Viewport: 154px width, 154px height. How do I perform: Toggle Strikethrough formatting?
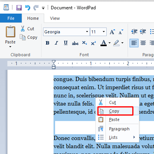tap(75, 43)
